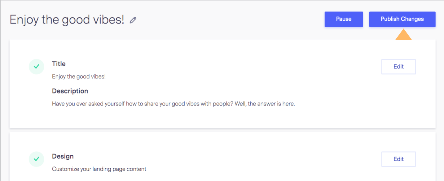Select the bold Design label

tap(63, 156)
